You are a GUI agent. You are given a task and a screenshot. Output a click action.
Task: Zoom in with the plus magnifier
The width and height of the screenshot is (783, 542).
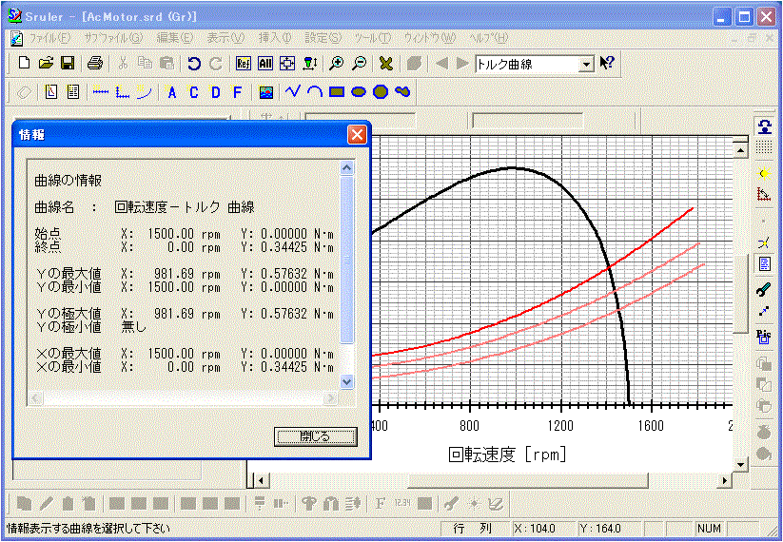tap(337, 64)
